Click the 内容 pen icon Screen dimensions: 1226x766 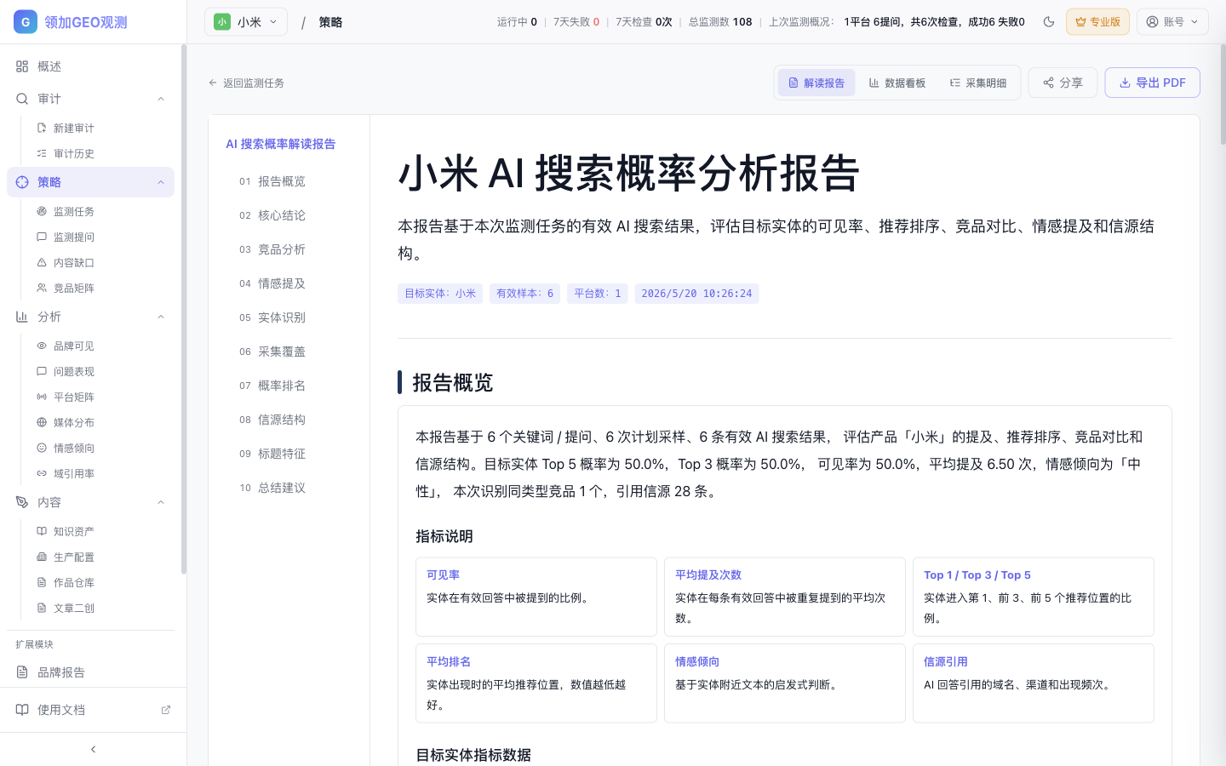[x=22, y=502]
